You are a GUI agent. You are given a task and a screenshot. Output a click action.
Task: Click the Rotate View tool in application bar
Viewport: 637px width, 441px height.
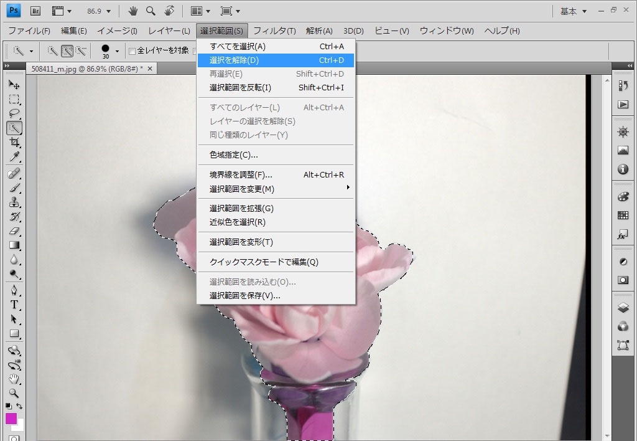169,11
